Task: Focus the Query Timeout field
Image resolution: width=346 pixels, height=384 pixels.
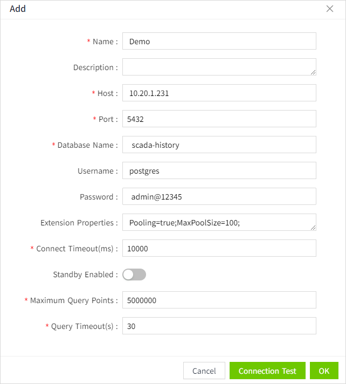Action: click(219, 326)
